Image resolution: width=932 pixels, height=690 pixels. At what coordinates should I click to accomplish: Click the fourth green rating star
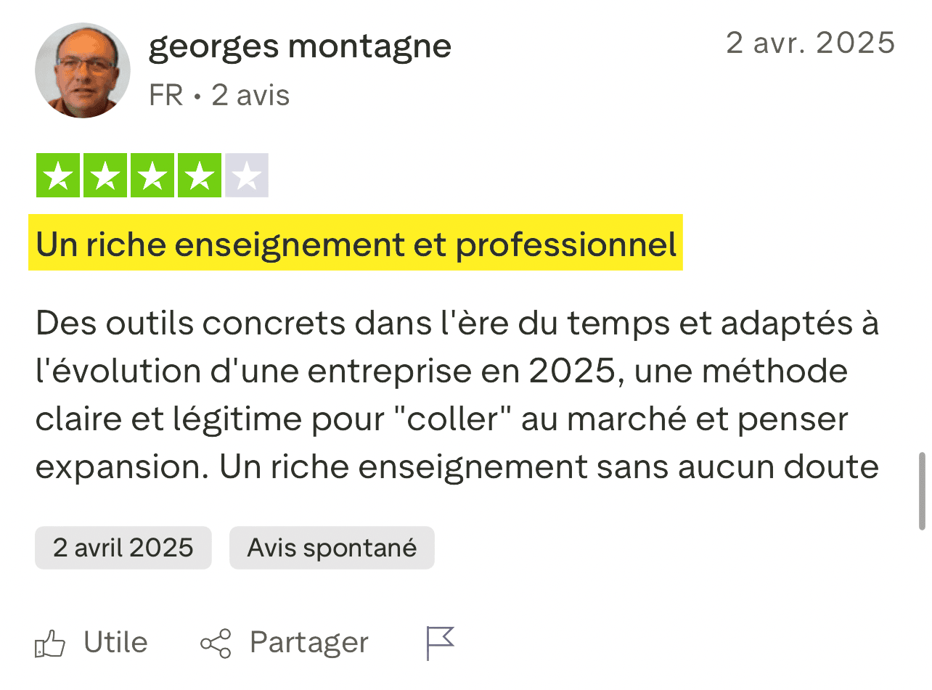click(x=200, y=176)
